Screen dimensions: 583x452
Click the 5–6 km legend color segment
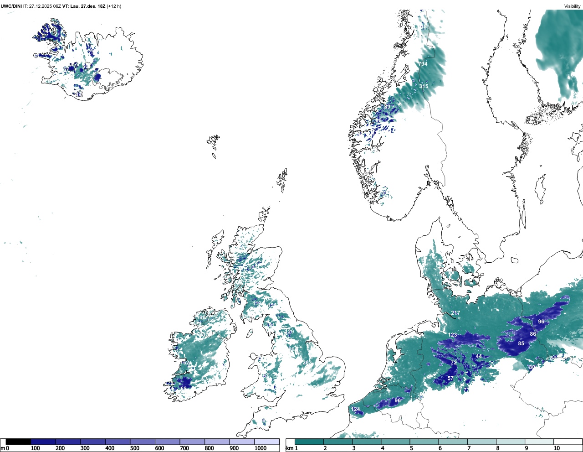pos(424,442)
